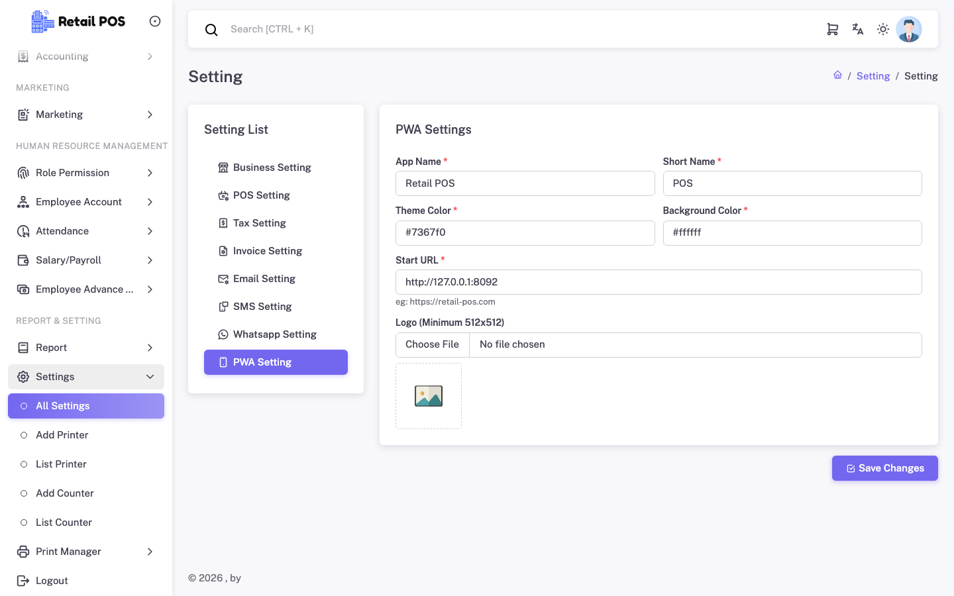Select SMS Setting in Setting List
Image resolution: width=954 pixels, height=596 pixels.
pos(276,307)
